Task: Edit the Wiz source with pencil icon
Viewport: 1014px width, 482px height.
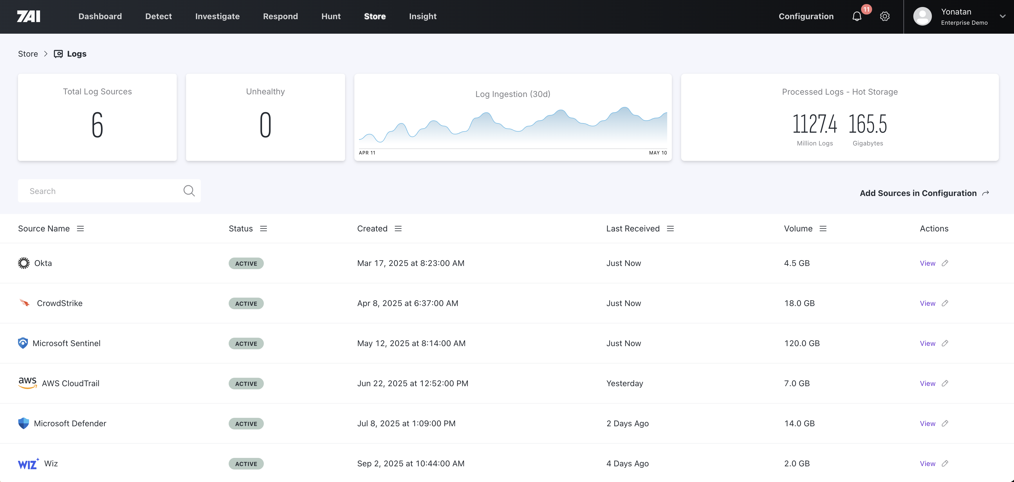Action: [945, 463]
